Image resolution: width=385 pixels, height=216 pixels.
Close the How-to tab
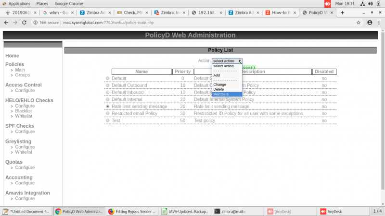pyautogui.click(x=295, y=13)
